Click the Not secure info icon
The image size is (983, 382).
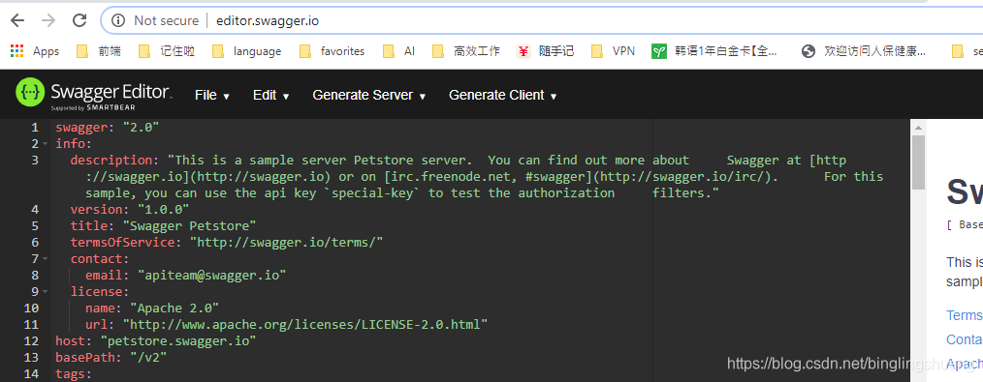tap(118, 20)
